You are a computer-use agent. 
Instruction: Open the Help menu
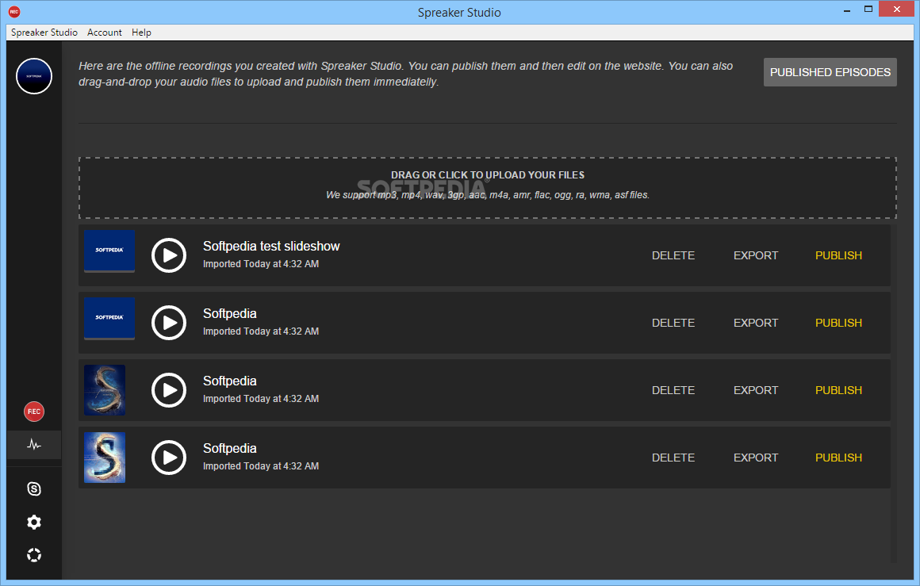pos(141,33)
